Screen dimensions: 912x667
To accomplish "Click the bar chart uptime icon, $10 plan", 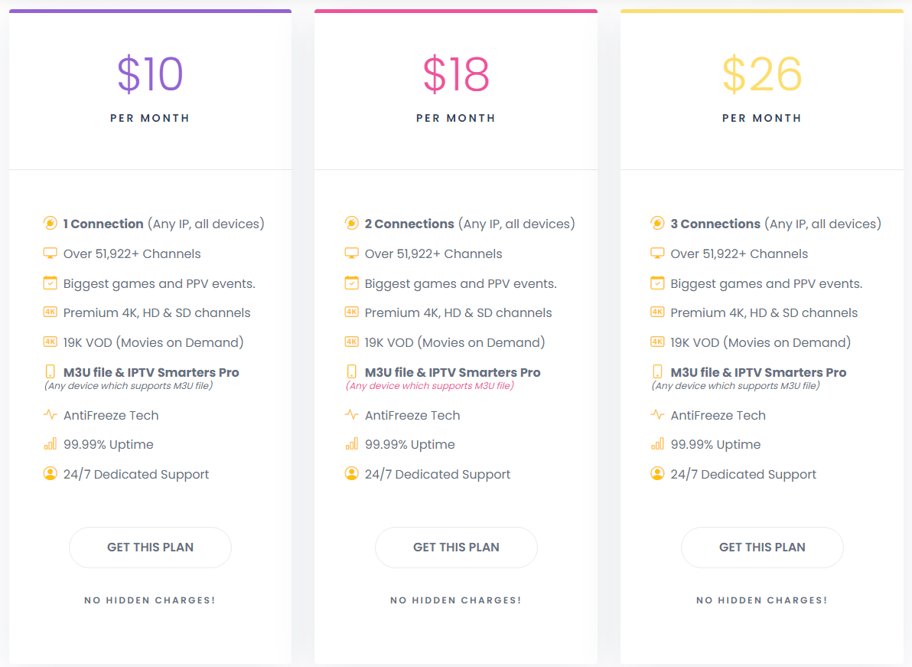I will [x=50, y=444].
